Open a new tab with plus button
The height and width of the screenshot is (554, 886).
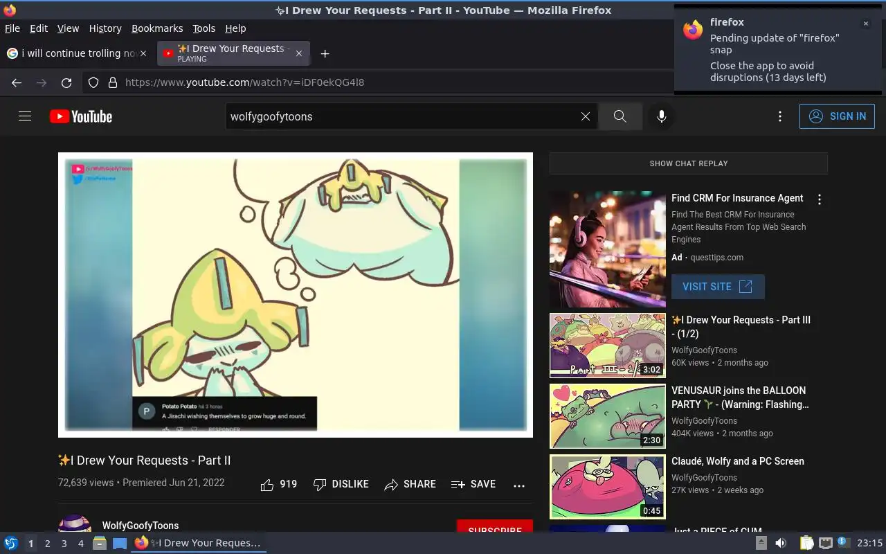(x=325, y=53)
